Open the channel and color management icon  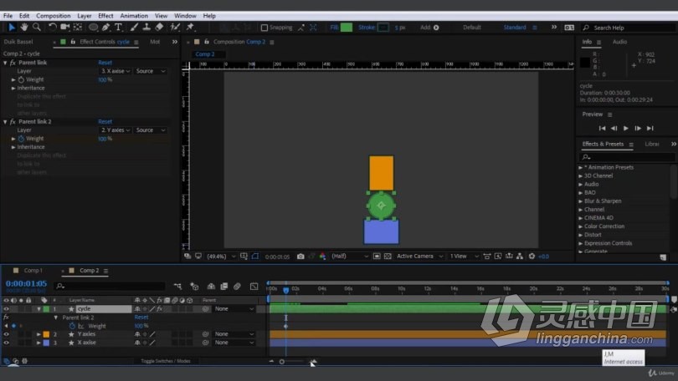tap(322, 257)
